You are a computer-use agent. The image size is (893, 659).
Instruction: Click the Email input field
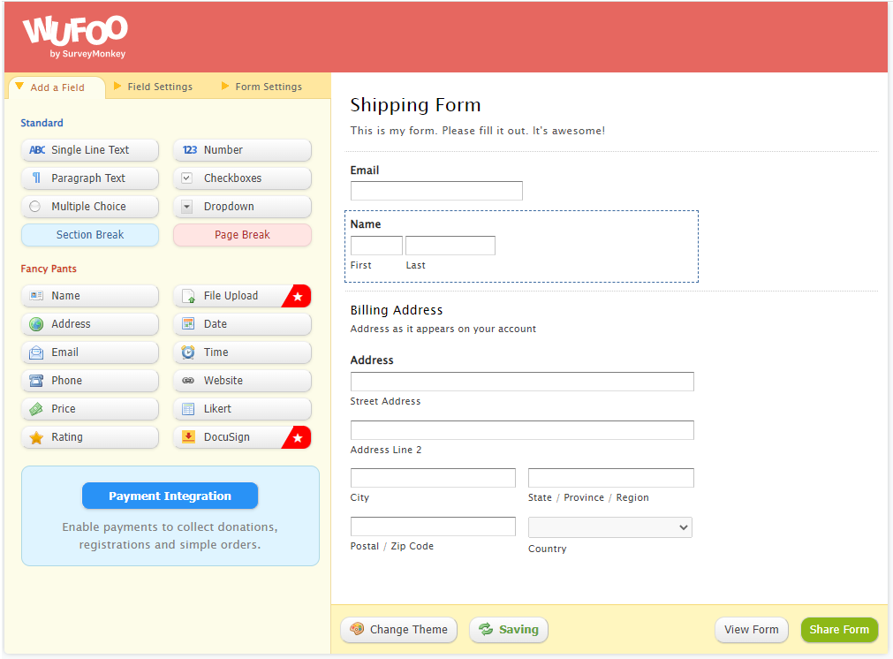(x=436, y=191)
